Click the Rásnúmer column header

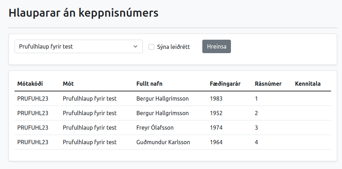pyautogui.click(x=268, y=84)
